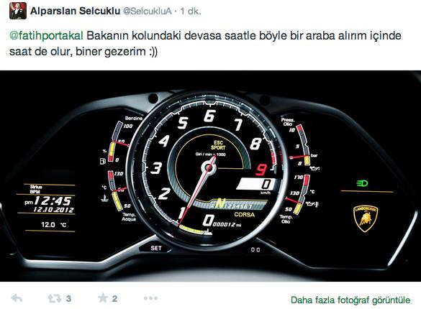421x309 pixels.
Task: Click the green headlight indicator icon
Action: tap(362, 183)
